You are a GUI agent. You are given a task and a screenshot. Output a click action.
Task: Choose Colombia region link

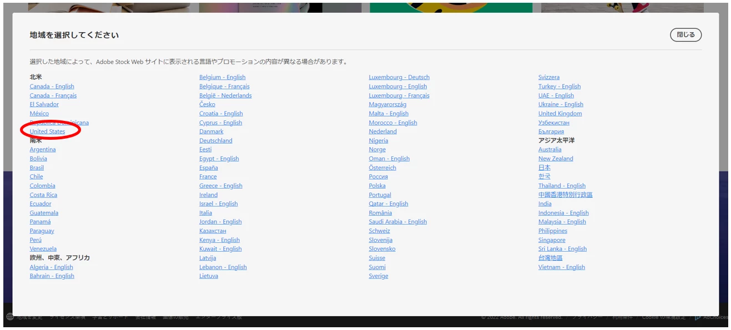click(x=42, y=186)
